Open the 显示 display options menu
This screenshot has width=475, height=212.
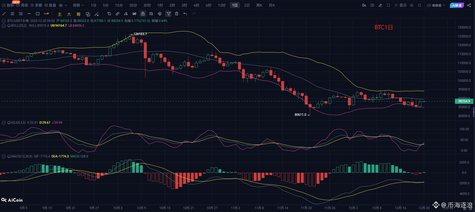401,5
